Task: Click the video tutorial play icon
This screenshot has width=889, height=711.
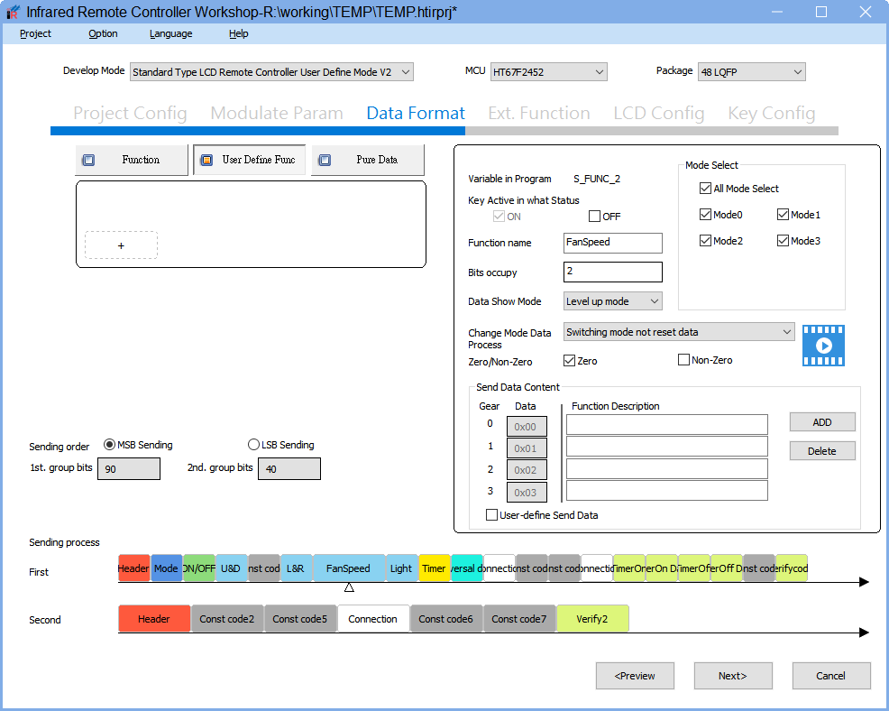Action: tap(823, 346)
